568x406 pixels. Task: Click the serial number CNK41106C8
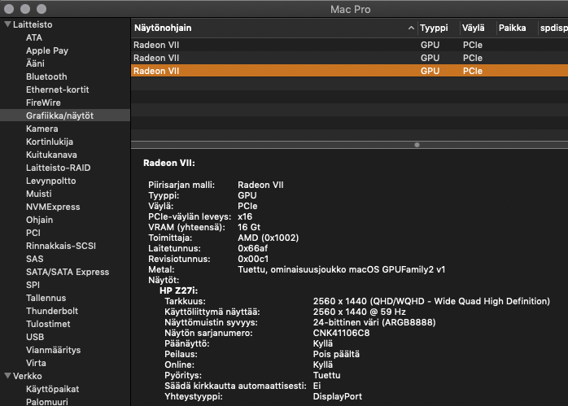[x=341, y=334]
